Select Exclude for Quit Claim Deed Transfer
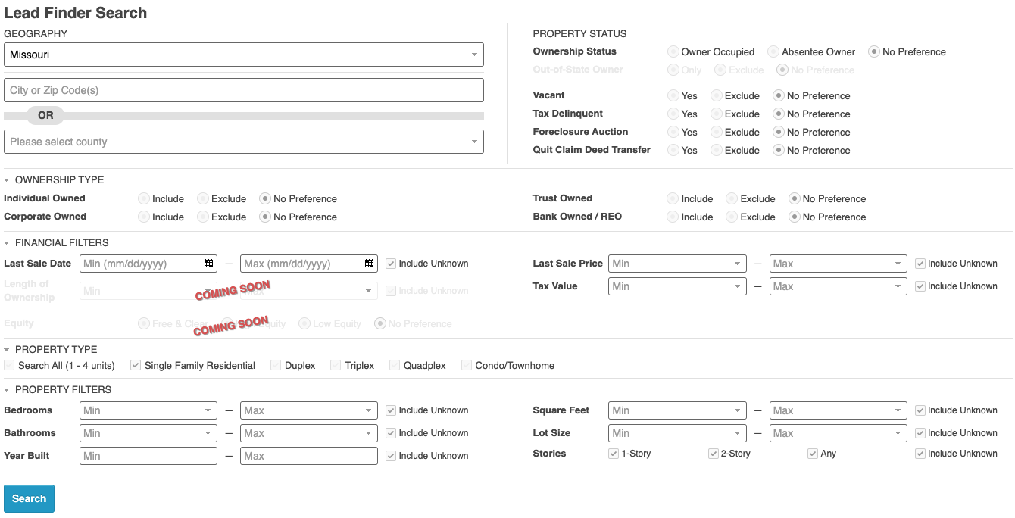The height and width of the screenshot is (518, 1015). pyautogui.click(x=717, y=150)
